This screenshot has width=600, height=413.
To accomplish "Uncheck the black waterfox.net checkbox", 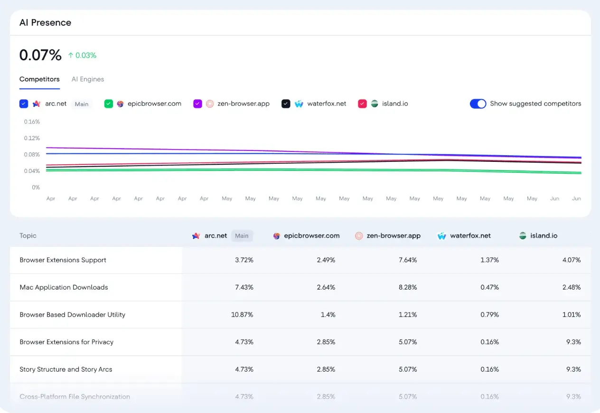I will click(286, 103).
